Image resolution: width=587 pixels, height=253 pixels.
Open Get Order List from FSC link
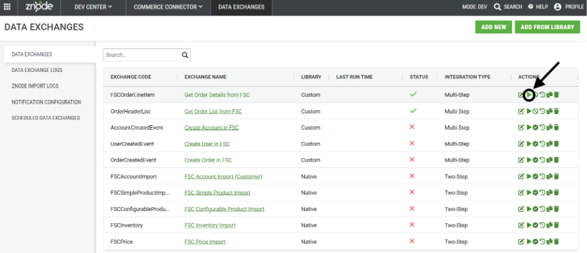[213, 112]
